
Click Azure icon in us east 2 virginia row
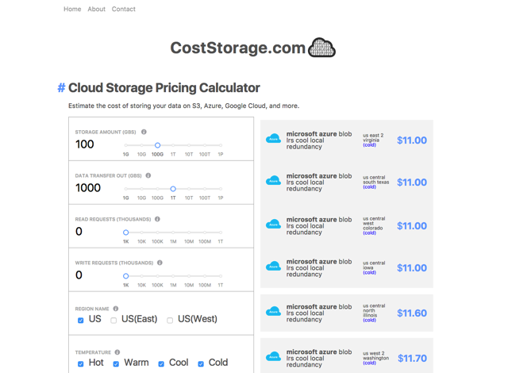click(273, 139)
